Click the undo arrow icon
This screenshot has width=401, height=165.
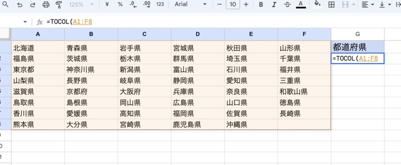[x=20, y=4]
